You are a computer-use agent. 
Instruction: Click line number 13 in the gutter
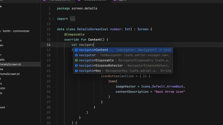click(48, 29)
